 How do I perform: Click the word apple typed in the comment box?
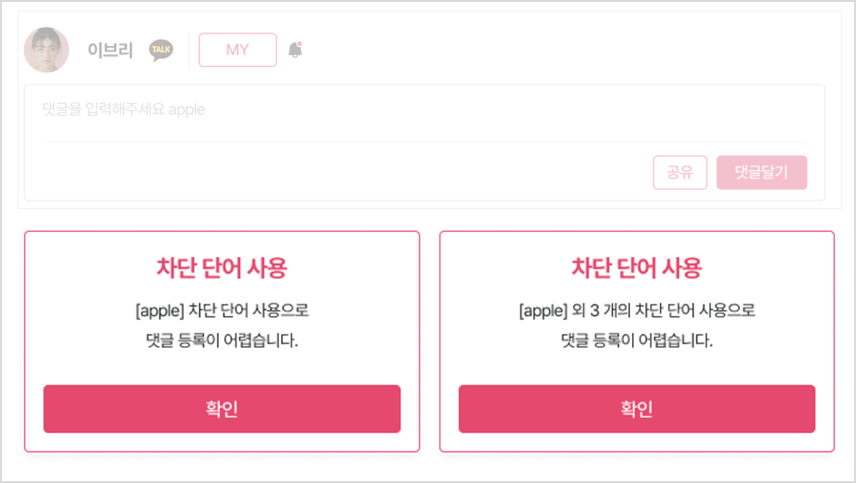click(186, 109)
